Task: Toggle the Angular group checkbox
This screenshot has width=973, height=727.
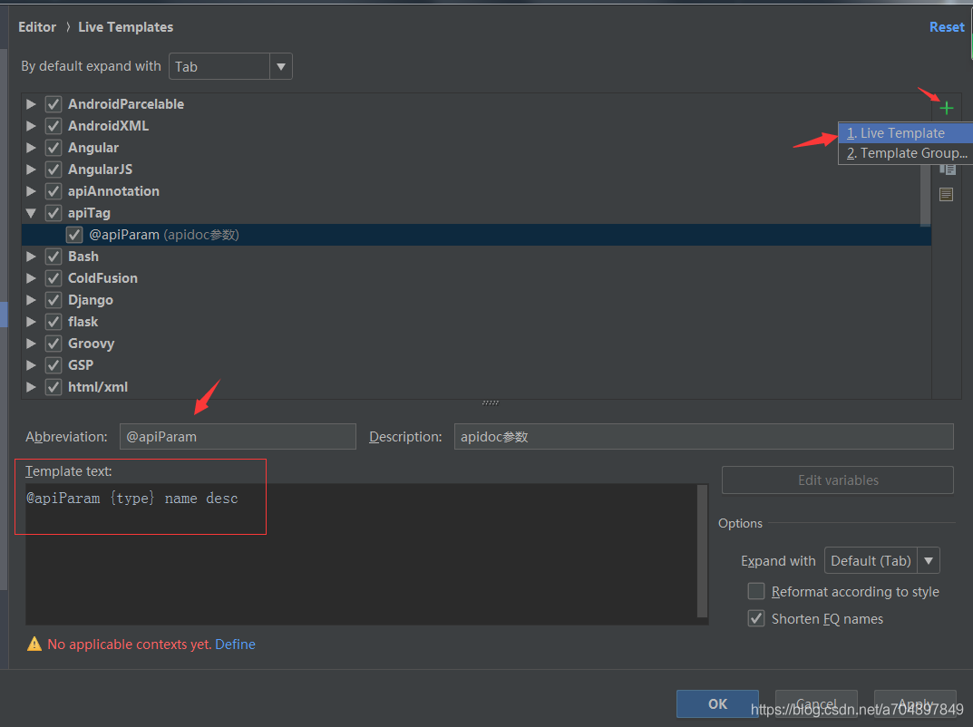Action: pyautogui.click(x=54, y=148)
